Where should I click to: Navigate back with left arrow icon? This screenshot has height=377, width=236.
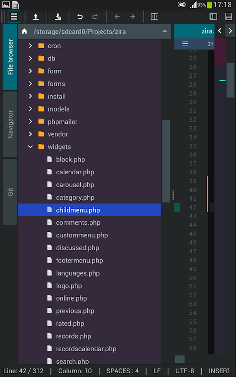117,16
